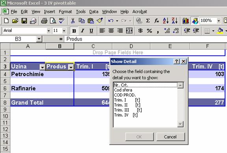
Task: Open the Name Box dropdown arrow
Action: pos(39,39)
